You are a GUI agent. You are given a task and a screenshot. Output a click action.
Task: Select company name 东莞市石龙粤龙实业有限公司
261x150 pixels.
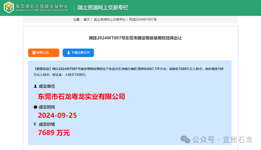pos(81,97)
